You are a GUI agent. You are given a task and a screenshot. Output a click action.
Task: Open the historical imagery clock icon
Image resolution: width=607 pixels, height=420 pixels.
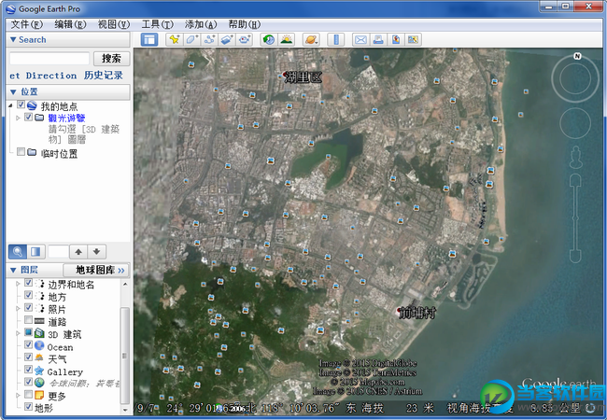click(x=269, y=39)
